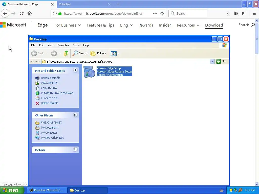The image size is (259, 194).
Task: Toggle the Folders pane in Explorer
Action: 98,53
